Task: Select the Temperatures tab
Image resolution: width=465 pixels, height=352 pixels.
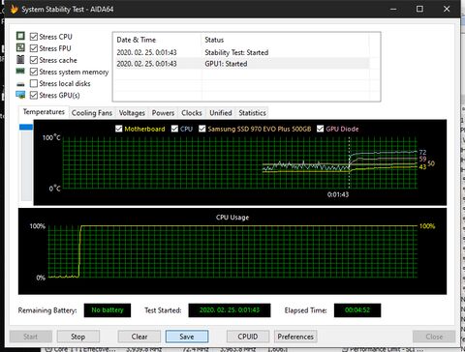Action: (44, 112)
